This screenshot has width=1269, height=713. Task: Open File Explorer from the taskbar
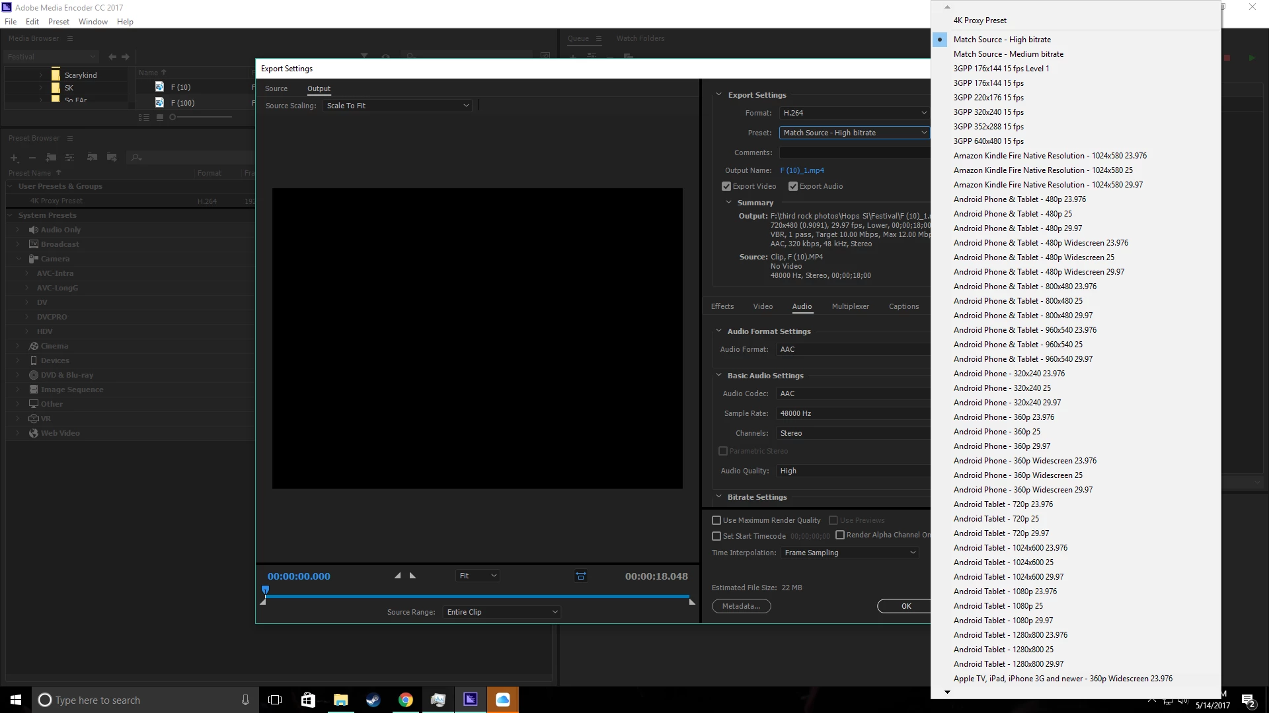341,700
